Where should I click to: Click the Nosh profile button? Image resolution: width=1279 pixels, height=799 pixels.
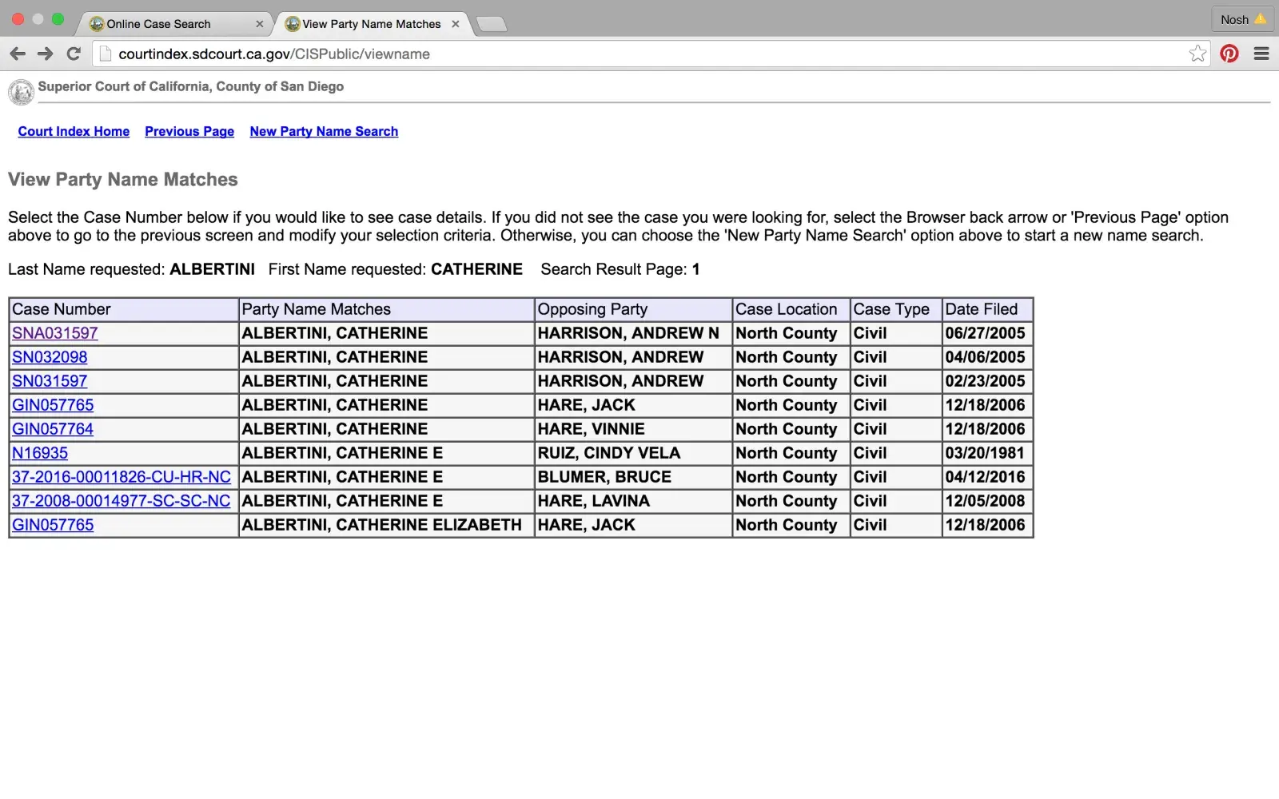(1242, 19)
